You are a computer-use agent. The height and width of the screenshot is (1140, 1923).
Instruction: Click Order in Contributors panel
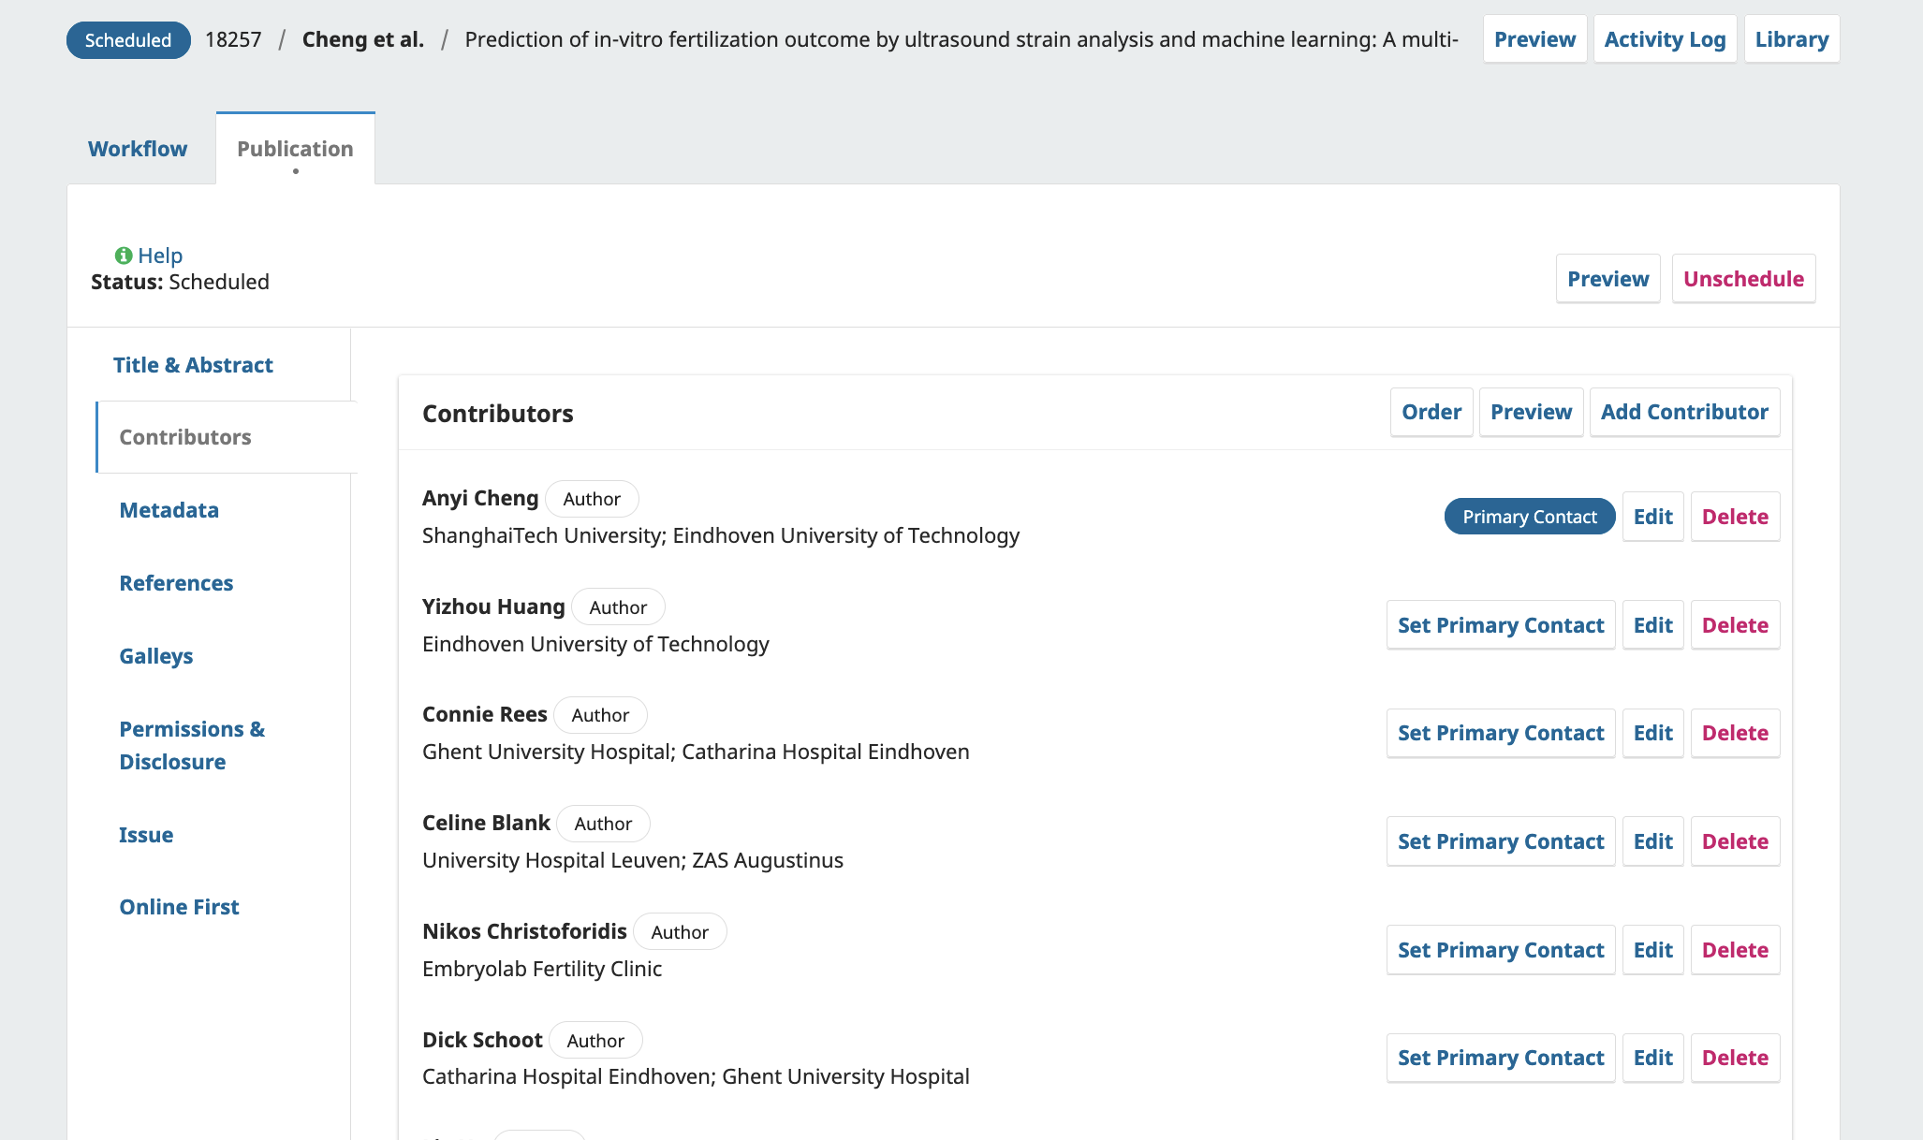[x=1431, y=412]
